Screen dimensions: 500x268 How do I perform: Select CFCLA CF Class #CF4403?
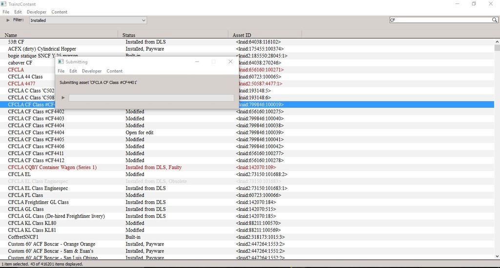tap(247, 118)
